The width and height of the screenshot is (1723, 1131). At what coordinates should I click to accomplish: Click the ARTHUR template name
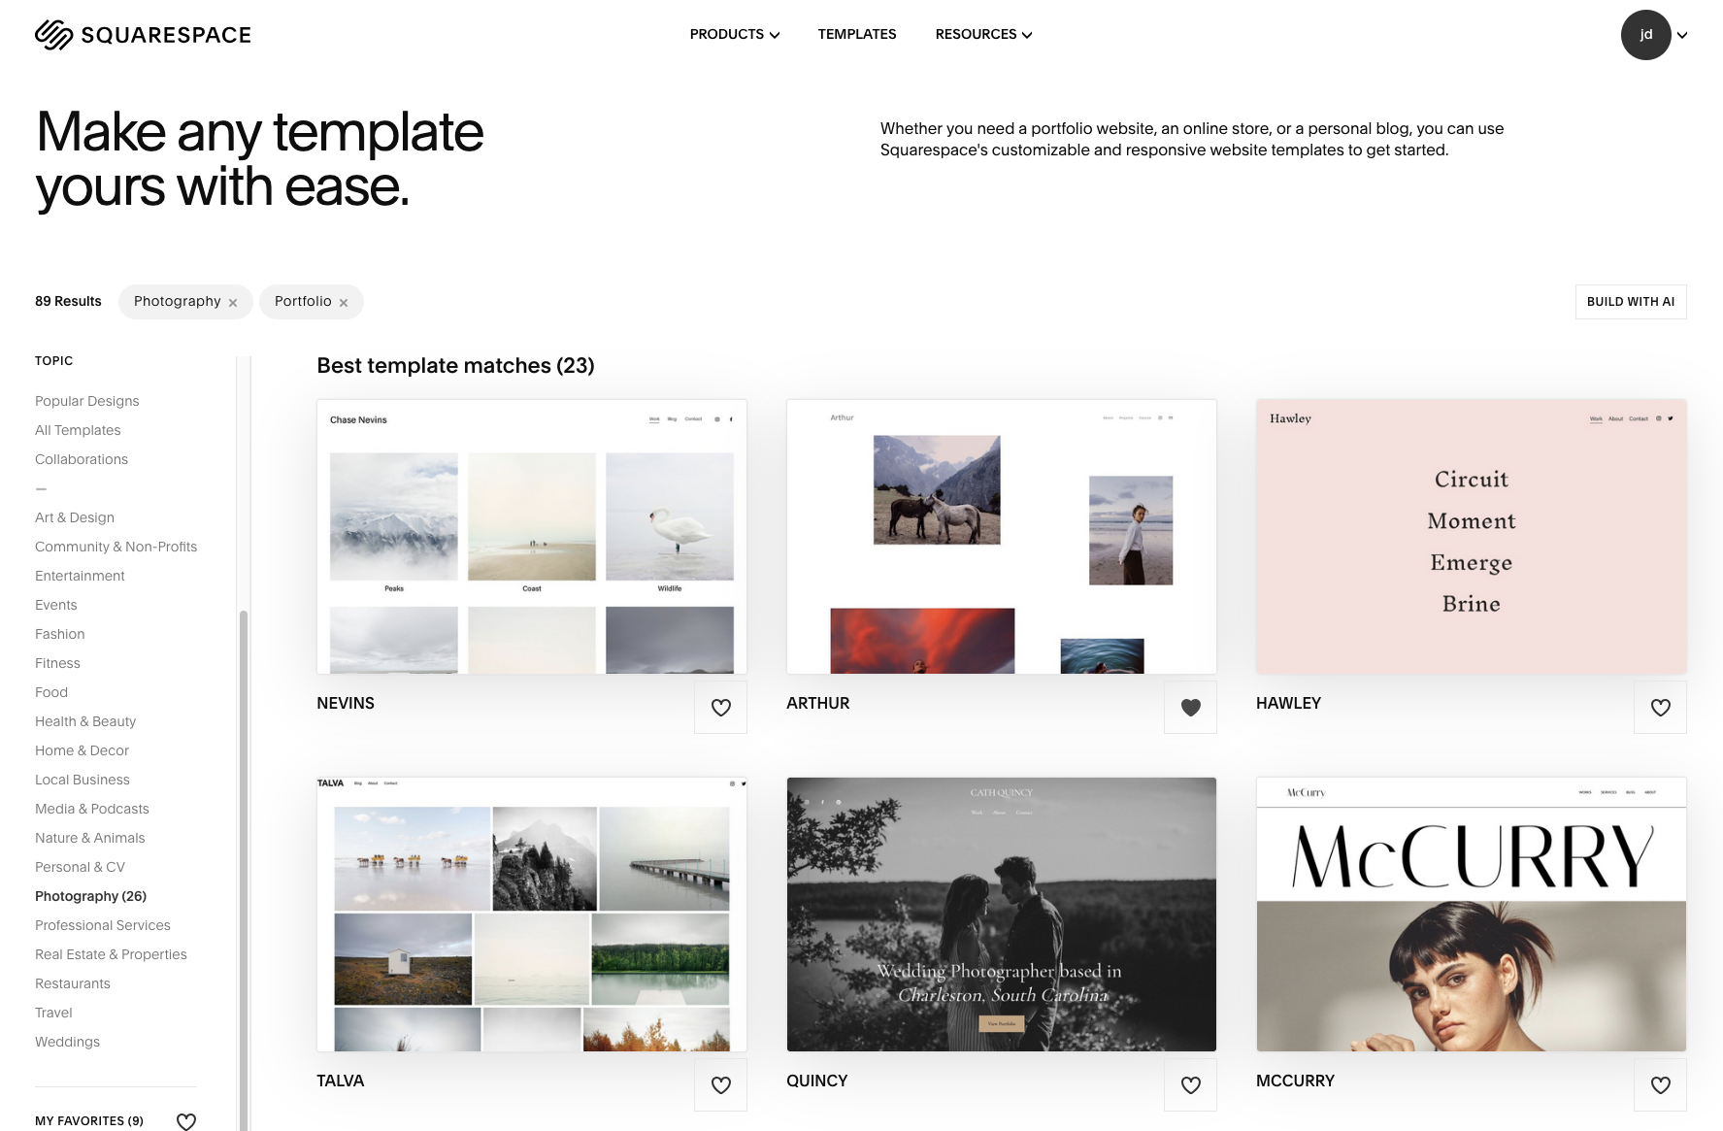818,703
